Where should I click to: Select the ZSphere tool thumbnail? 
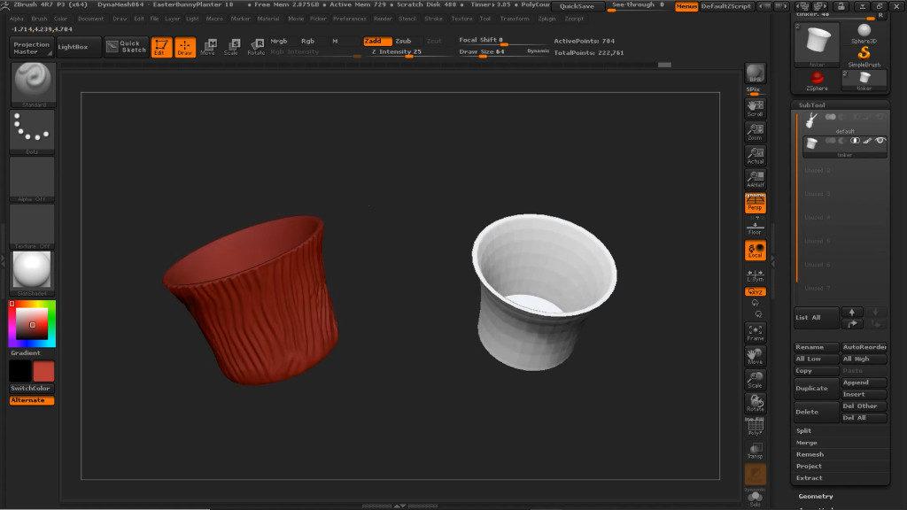click(817, 81)
